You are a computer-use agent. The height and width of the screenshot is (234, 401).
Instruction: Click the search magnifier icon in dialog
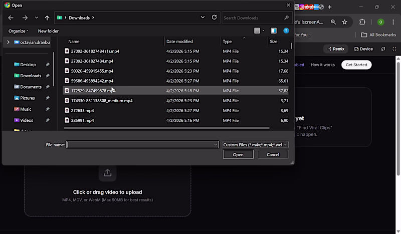click(286, 18)
